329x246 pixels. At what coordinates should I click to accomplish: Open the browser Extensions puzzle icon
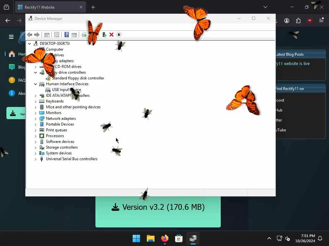[298, 20]
